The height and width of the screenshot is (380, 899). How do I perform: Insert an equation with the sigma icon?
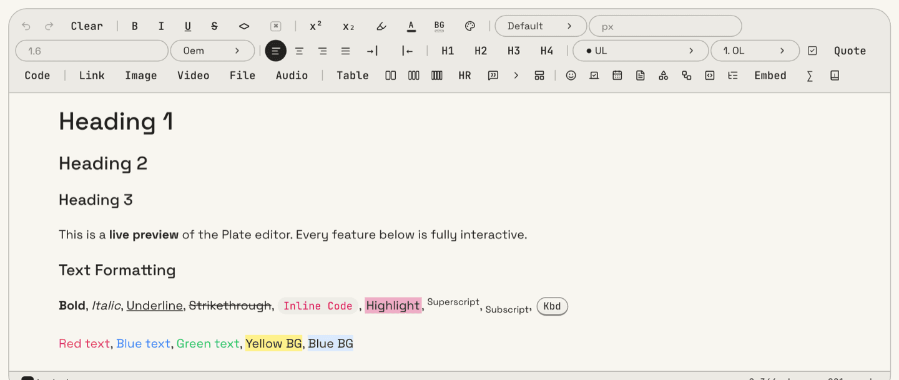(x=810, y=76)
